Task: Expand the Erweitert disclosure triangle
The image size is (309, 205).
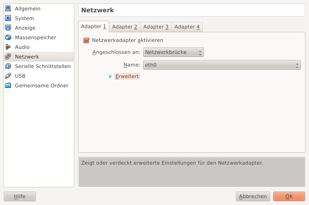Action: pyautogui.click(x=110, y=77)
